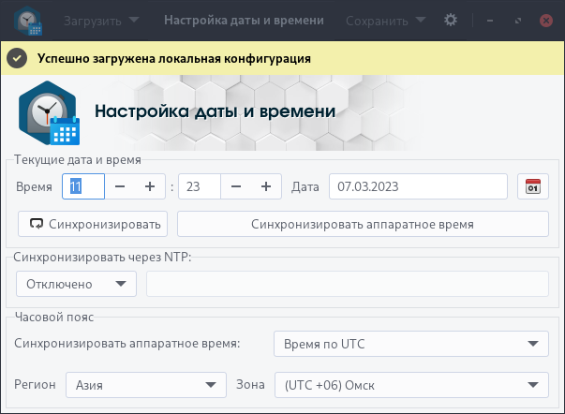
Task: Open the settings gear menu
Action: 451,20
